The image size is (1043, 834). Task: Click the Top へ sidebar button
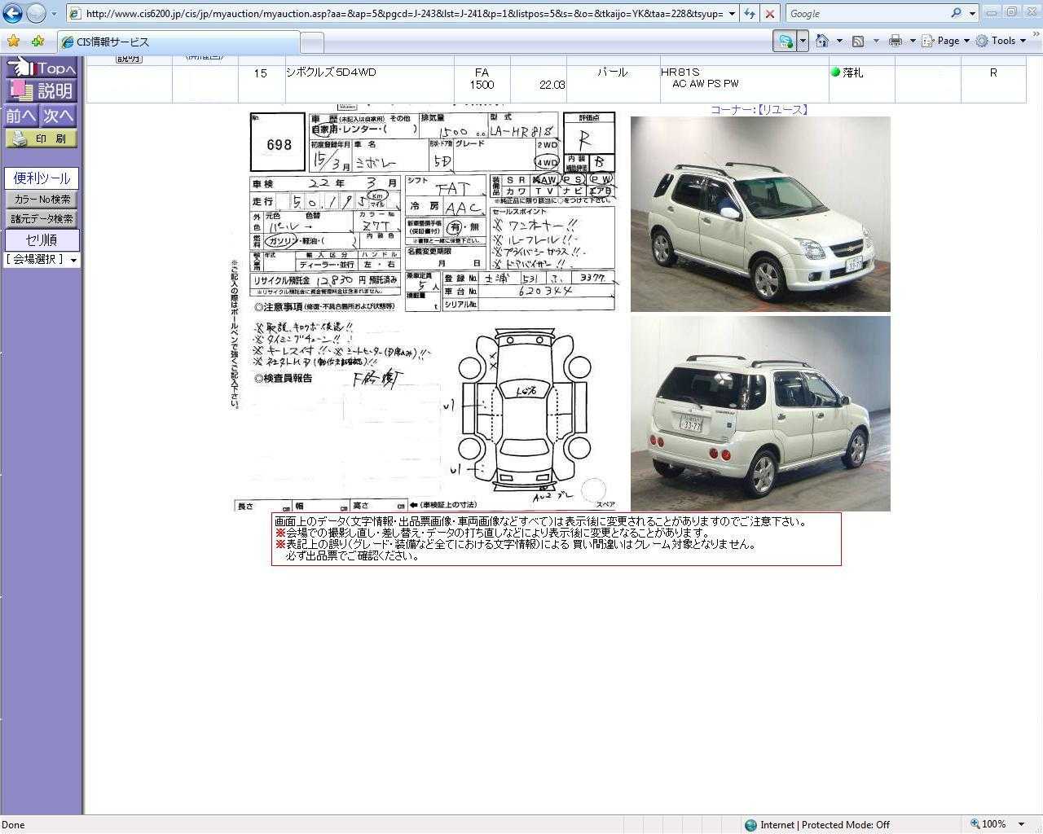click(42, 68)
